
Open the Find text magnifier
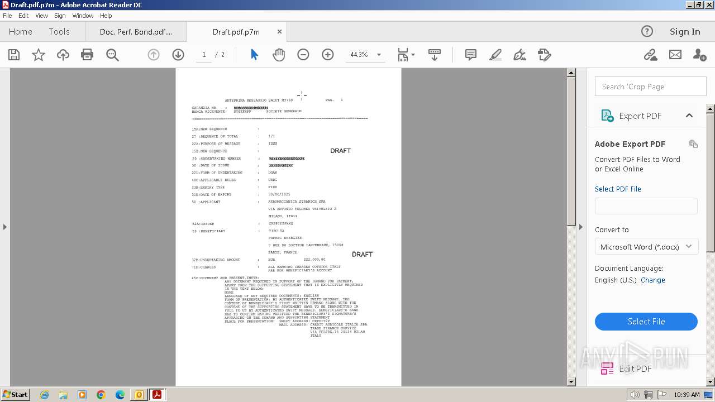112,55
